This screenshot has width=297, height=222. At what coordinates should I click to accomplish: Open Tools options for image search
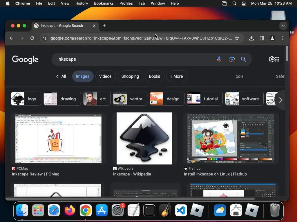(x=238, y=76)
